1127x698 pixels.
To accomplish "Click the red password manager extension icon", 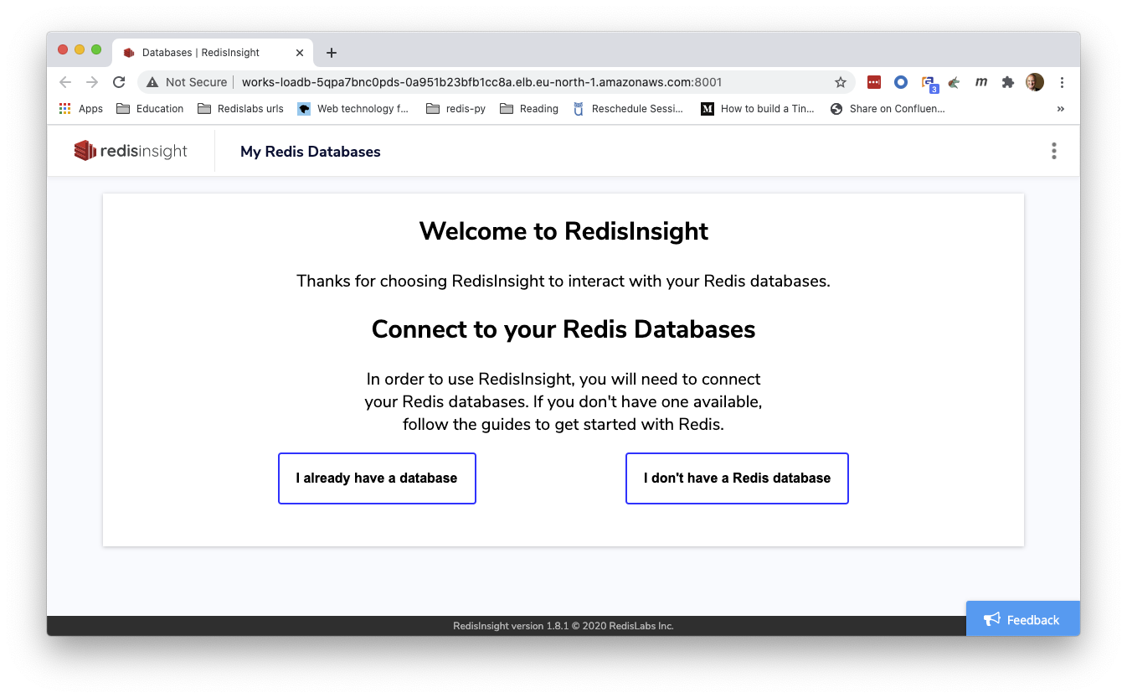I will (x=874, y=82).
